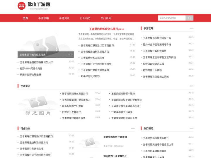211x158 pixels.
Task: Open the 手游攻略 nav tab
Action: click(x=43, y=18)
